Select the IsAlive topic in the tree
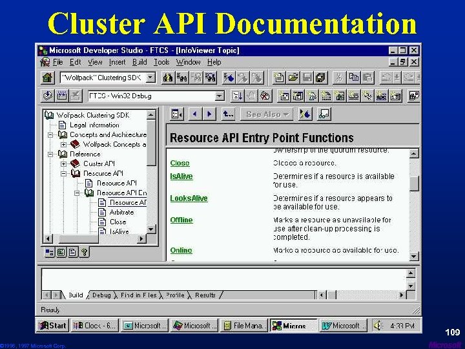The image size is (465, 349). pyautogui.click(x=119, y=231)
